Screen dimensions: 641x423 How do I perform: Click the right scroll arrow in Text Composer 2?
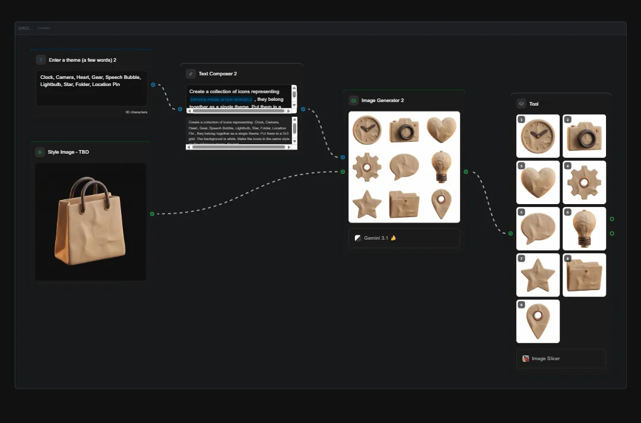coord(288,110)
